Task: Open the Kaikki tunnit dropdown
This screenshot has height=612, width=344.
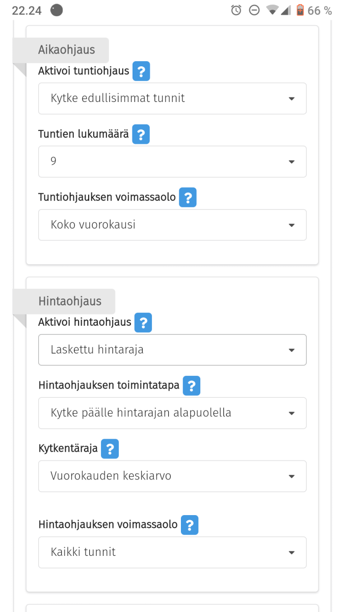Action: (172, 552)
